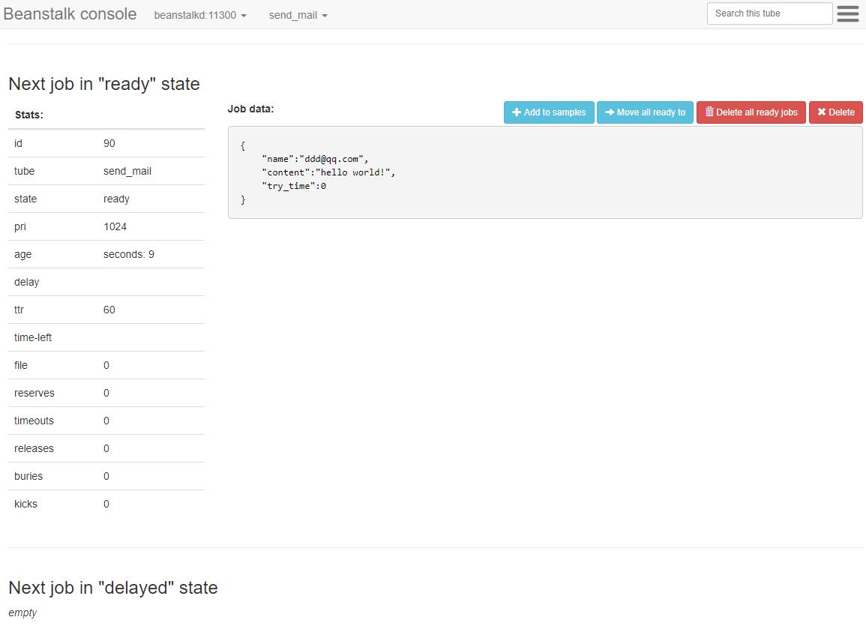Open the send_mail tube dropdown in navbar
This screenshot has width=866, height=626.
click(298, 15)
